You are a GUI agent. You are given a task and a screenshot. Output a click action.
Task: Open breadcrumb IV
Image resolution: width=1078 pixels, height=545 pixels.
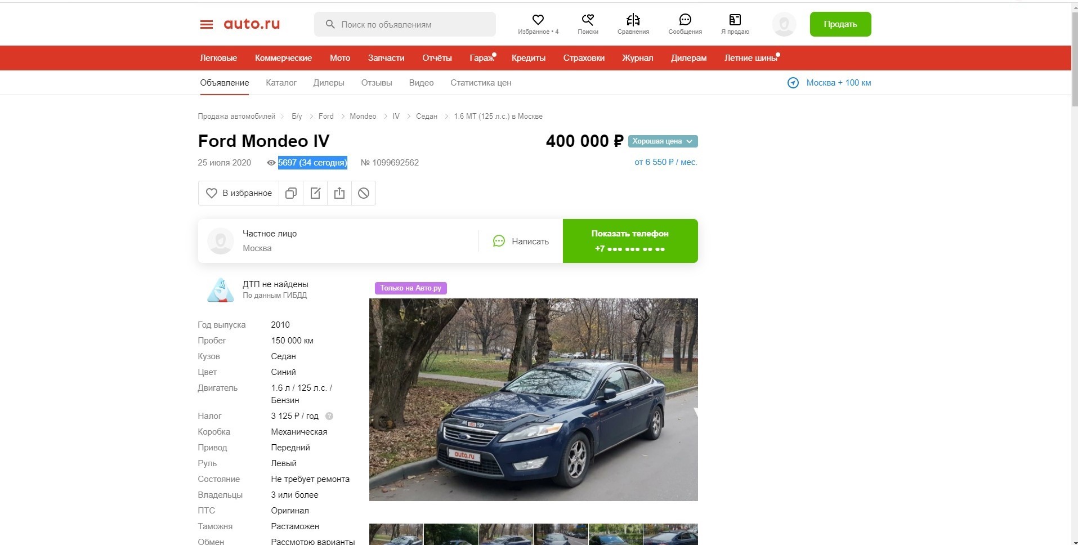coord(396,117)
